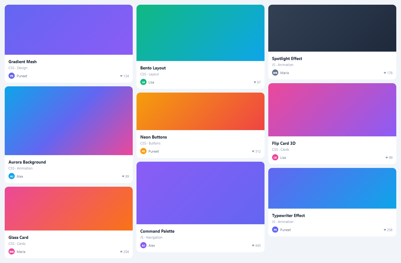This screenshot has height=263, width=401.
Task: Open the Bento Layout green-blue preview
Action: point(200,33)
